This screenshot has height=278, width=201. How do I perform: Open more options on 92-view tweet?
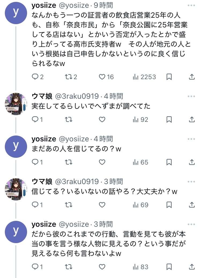(x=191, y=96)
